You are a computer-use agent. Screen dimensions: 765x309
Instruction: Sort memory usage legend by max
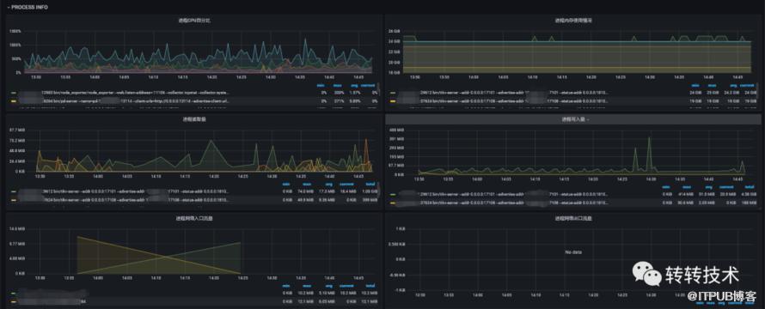pyautogui.click(x=713, y=86)
